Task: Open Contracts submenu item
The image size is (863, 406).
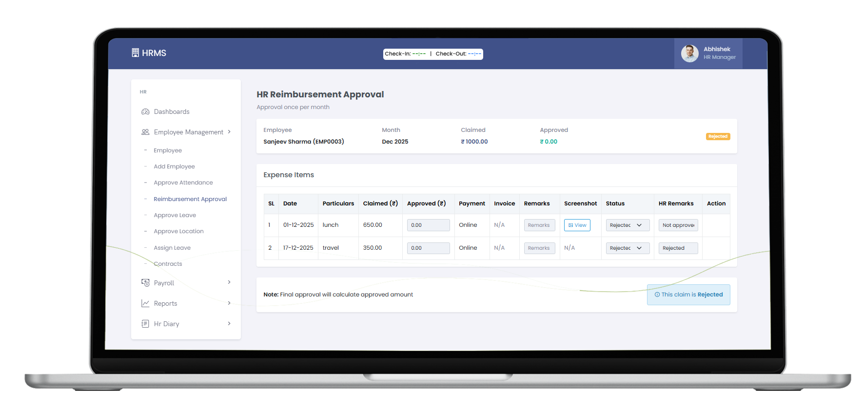Action: tap(168, 264)
